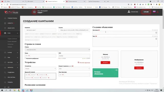
Task: Open the Страны country dropdown
Action: click(57, 50)
